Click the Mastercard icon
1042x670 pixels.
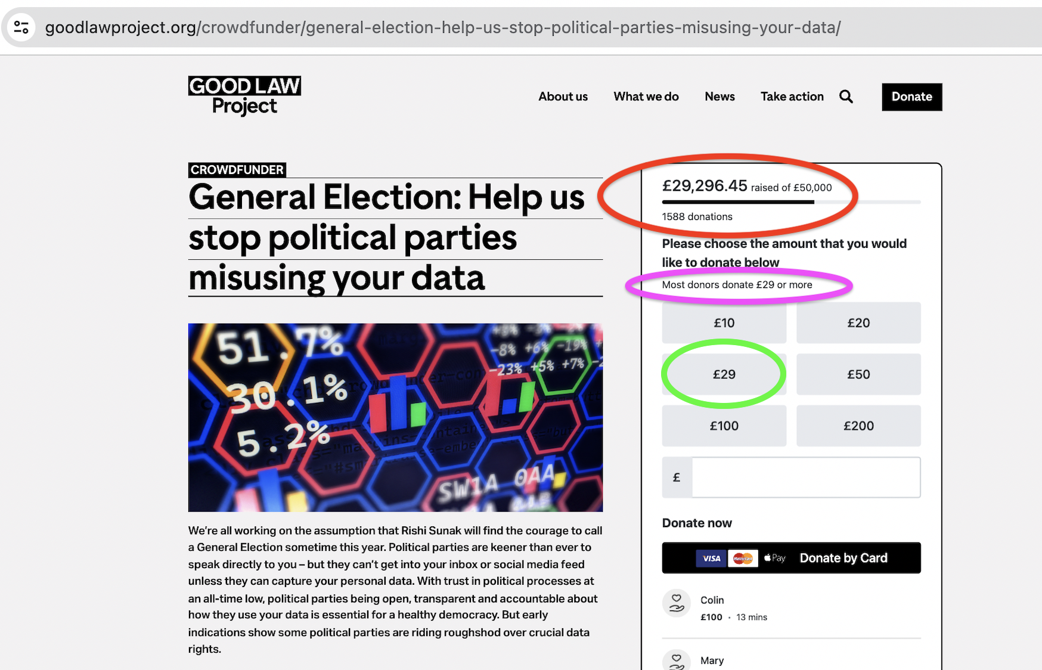[743, 559]
